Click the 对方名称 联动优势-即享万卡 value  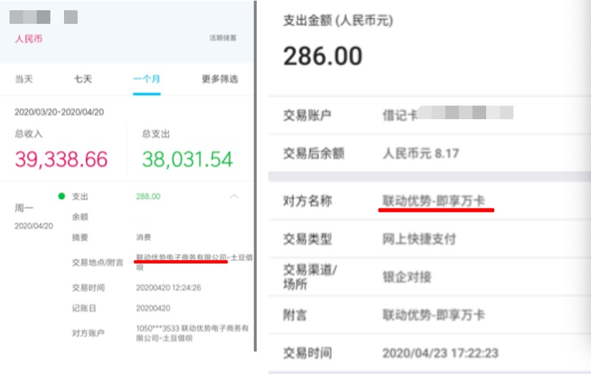tap(434, 201)
